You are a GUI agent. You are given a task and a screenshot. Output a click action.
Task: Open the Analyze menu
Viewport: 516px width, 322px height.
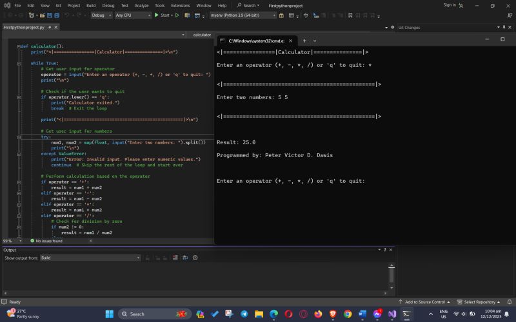click(141, 6)
